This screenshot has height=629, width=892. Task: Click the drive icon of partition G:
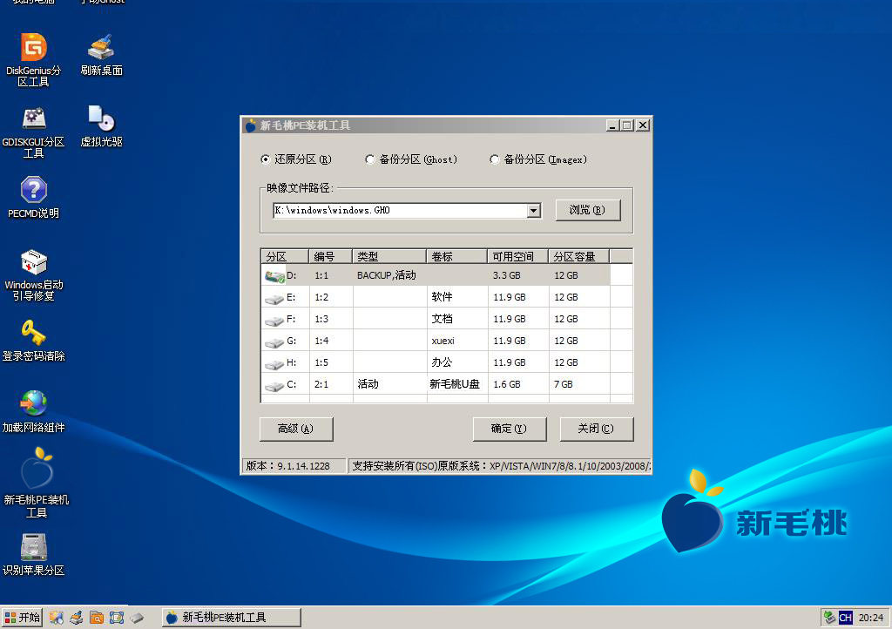(x=274, y=342)
